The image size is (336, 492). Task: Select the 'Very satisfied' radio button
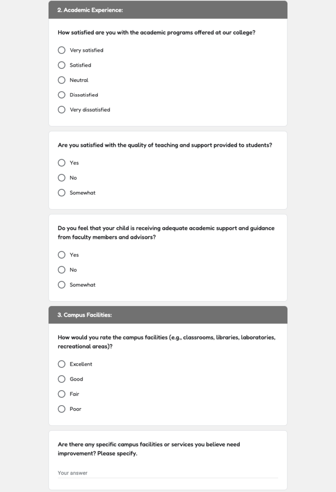pos(62,50)
